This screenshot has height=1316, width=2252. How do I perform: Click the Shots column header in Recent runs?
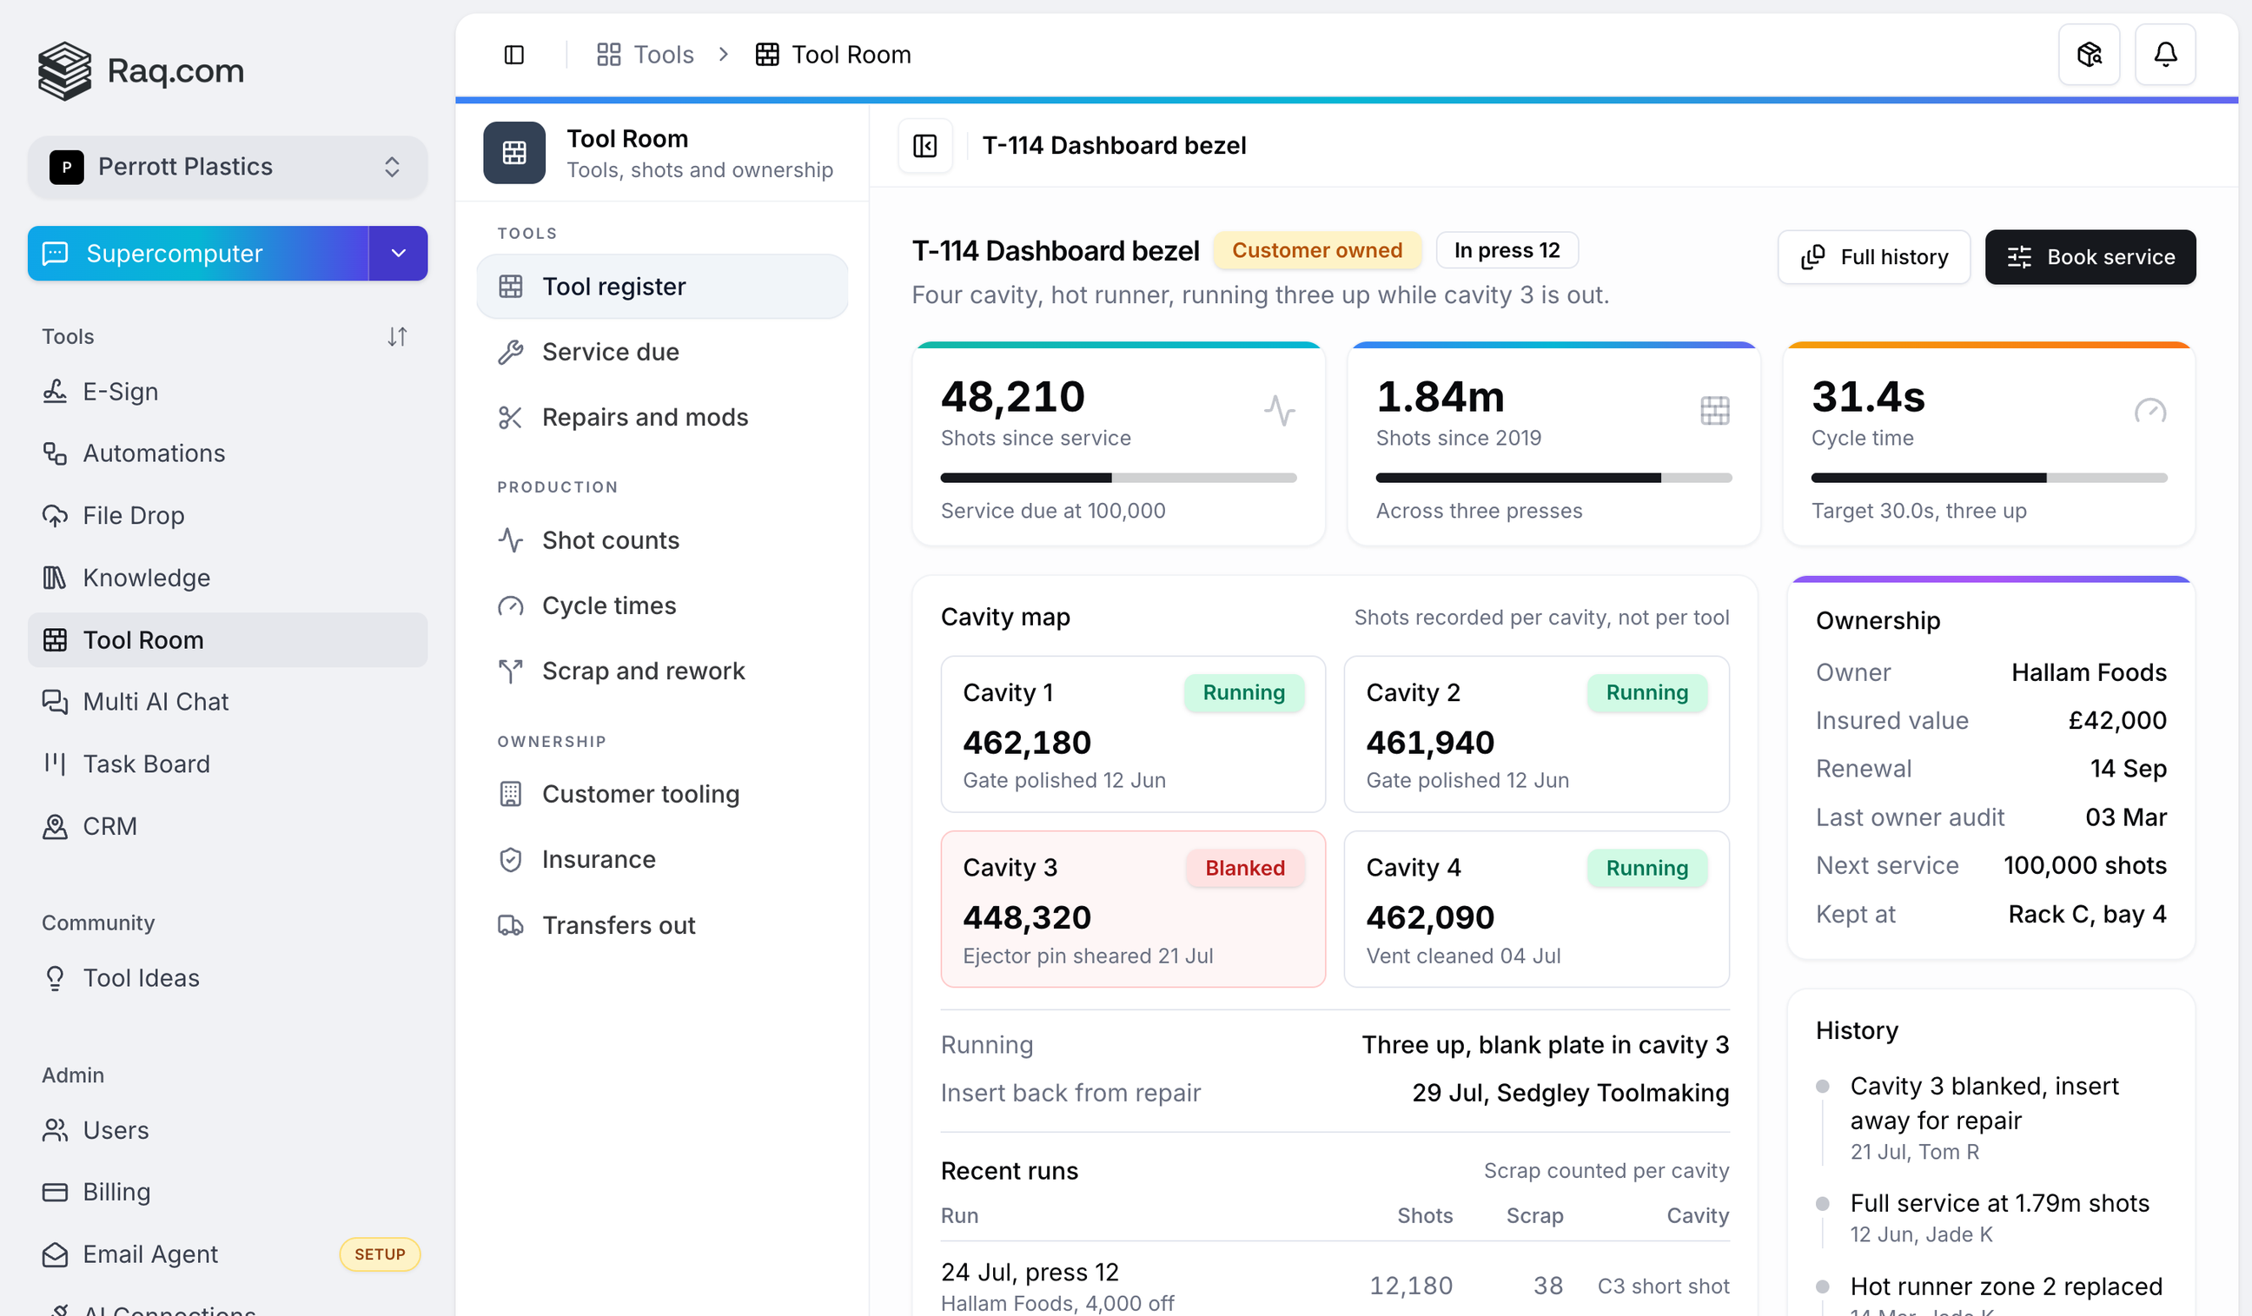coord(1425,1215)
